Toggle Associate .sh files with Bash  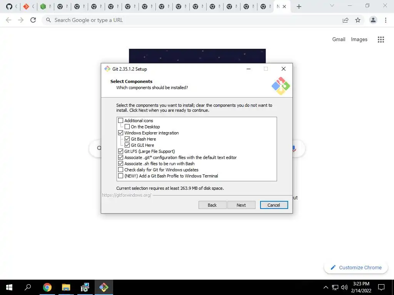(x=120, y=164)
